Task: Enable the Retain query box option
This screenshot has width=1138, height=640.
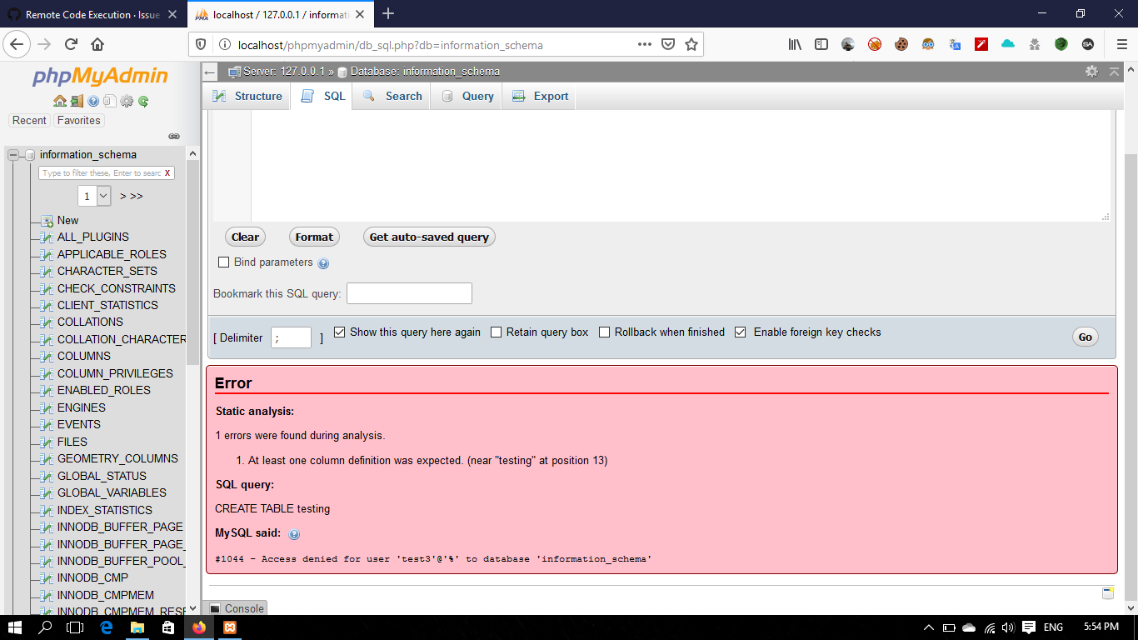Action: [496, 332]
